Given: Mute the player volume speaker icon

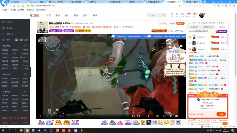Looking at the screenshot, I should click(x=139, y=116).
